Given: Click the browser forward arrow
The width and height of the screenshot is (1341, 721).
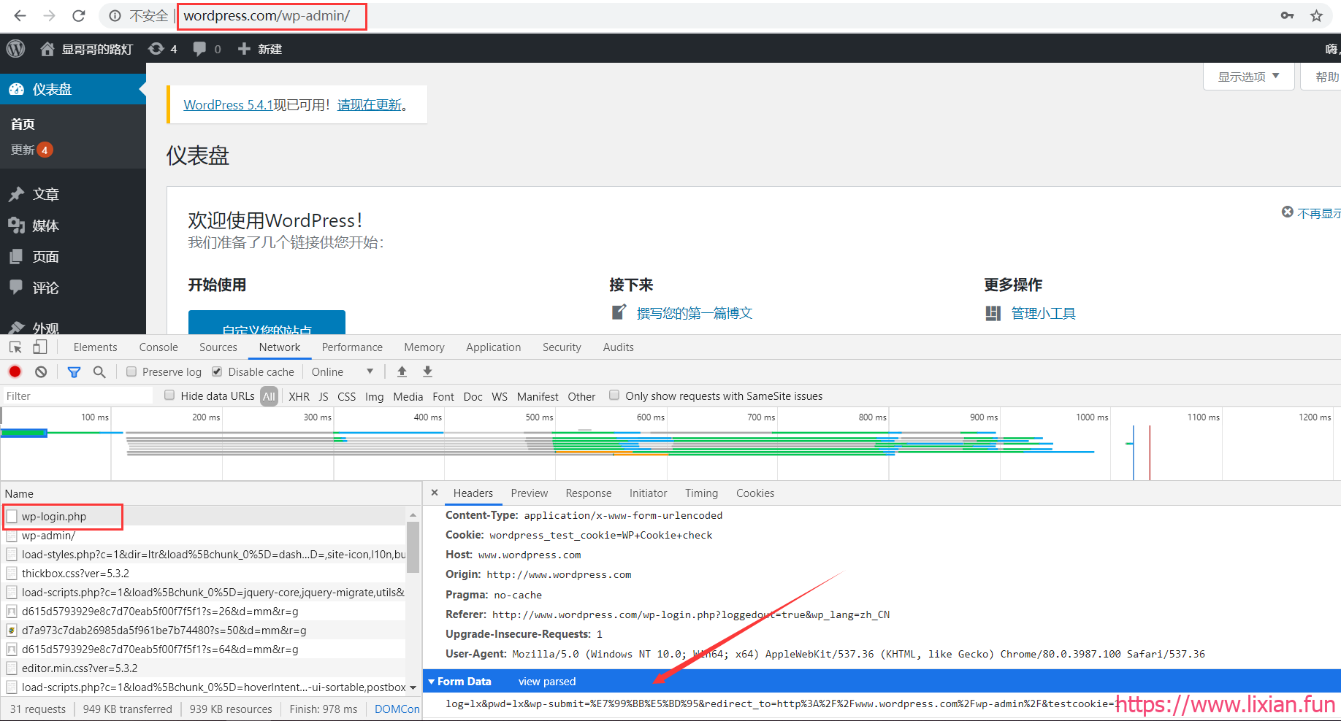Looking at the screenshot, I should click(50, 15).
